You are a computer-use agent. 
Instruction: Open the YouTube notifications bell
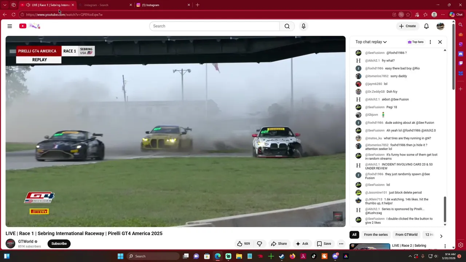[x=426, y=26]
